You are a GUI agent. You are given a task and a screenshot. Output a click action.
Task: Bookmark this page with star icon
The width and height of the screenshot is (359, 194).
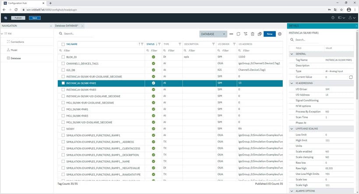click(x=341, y=10)
